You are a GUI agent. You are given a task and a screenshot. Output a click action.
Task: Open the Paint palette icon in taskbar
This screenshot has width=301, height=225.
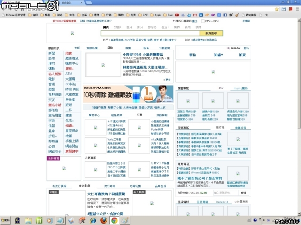pyautogui.click(x=125, y=221)
